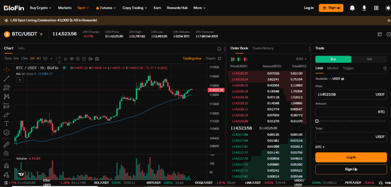Open support headset icon

click(381, 183)
